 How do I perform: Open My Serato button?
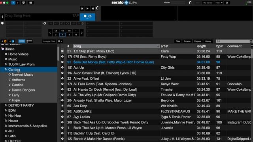coord(208,3)
